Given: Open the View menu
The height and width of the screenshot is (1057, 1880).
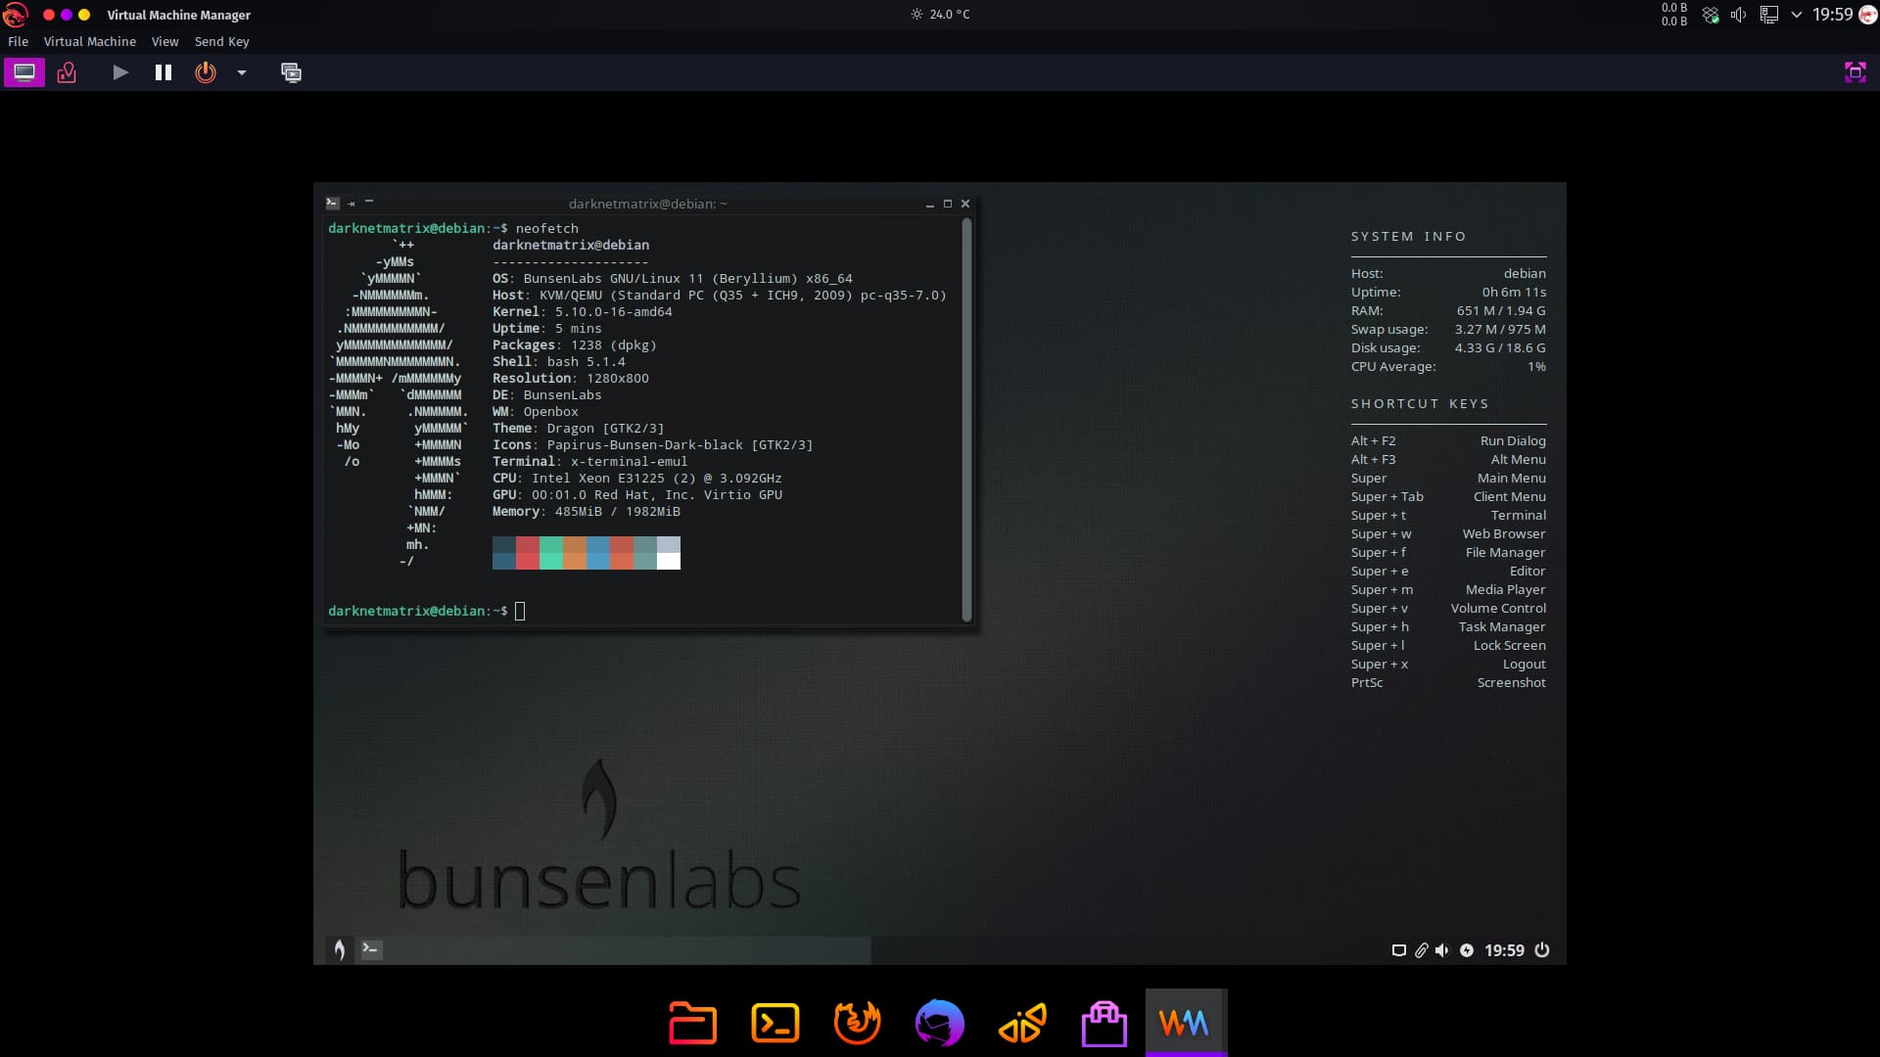Looking at the screenshot, I should click(x=164, y=41).
